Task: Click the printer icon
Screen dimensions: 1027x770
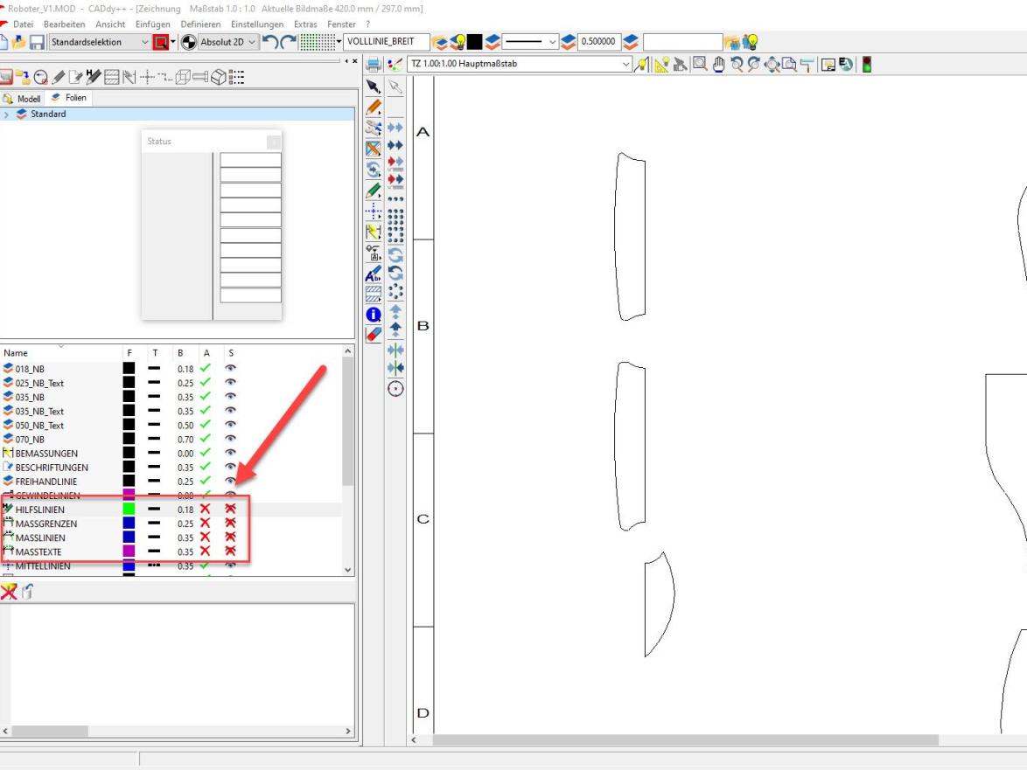Action: point(374,64)
